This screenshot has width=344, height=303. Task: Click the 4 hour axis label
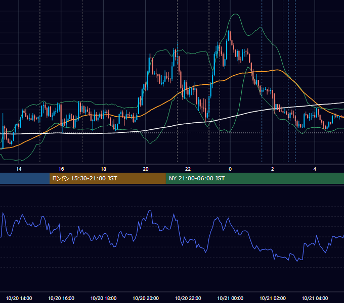click(315, 169)
